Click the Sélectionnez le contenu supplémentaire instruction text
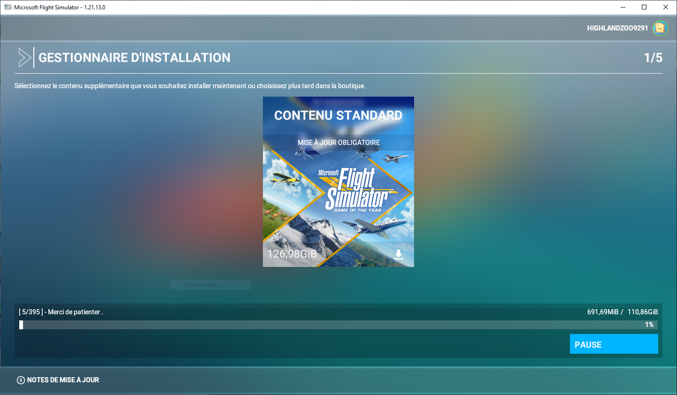This screenshot has width=677, height=395. (x=190, y=86)
